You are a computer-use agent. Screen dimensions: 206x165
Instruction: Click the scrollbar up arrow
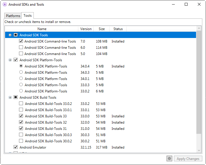pyautogui.click(x=199, y=28)
